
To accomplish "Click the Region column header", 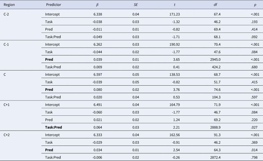I will click(x=9, y=5).
